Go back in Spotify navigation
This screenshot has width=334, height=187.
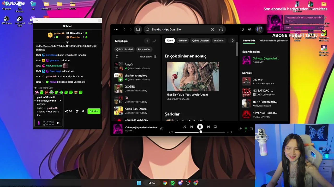124,29
